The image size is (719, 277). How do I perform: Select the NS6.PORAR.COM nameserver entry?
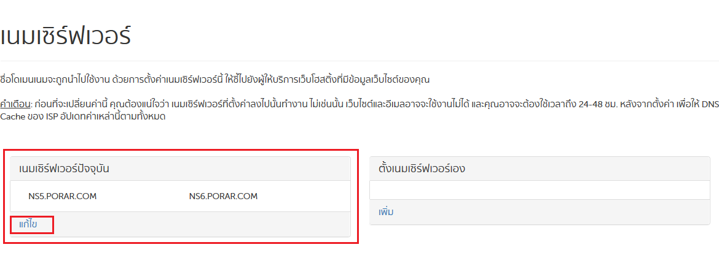[x=223, y=197]
